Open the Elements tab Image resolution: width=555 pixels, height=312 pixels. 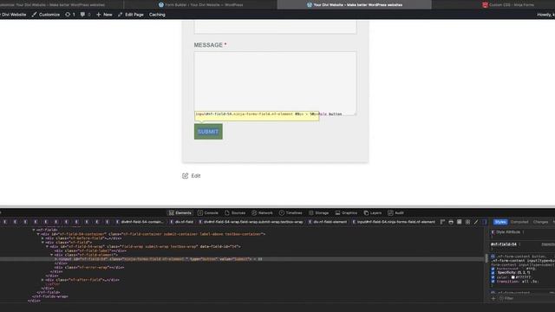(x=180, y=213)
